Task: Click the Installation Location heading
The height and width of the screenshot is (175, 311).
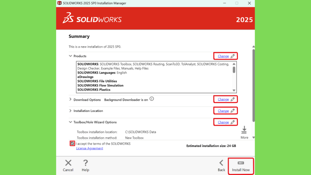Action: coord(88,111)
